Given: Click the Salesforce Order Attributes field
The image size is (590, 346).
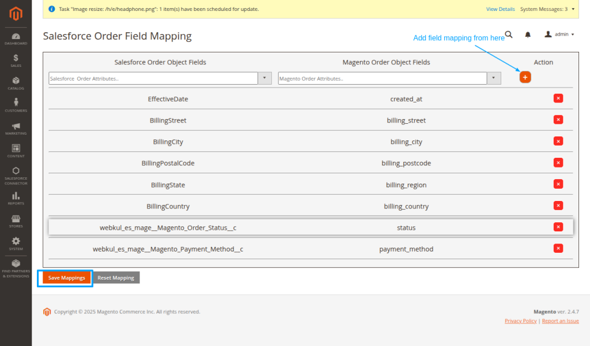Looking at the screenshot, I should [153, 78].
